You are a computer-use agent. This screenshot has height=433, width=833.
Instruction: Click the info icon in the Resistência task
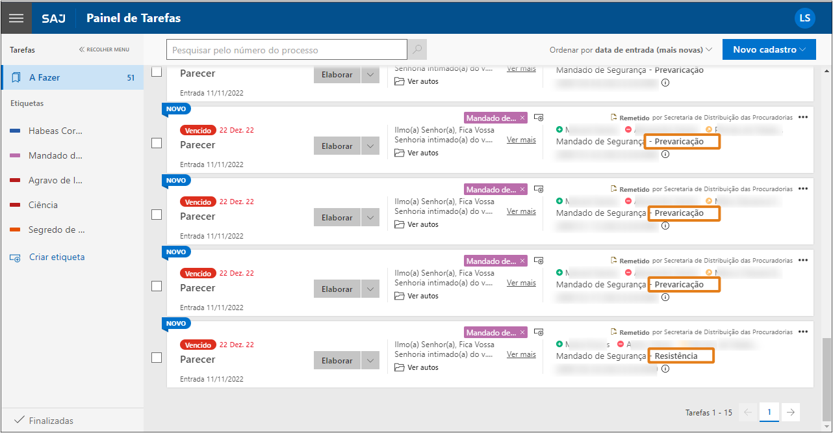[665, 369]
